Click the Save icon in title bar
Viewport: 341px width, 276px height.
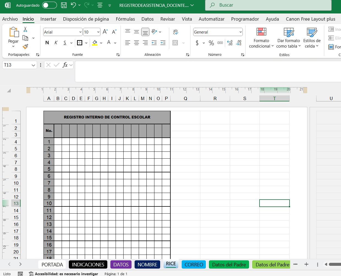64,5
